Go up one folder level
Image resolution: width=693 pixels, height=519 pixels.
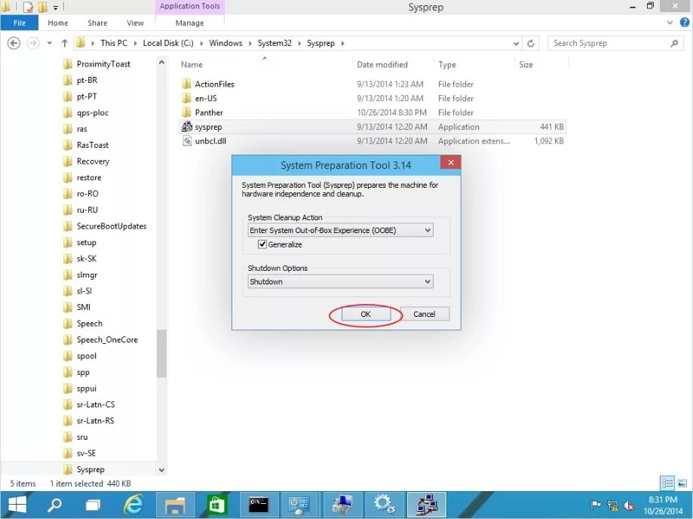coord(65,43)
